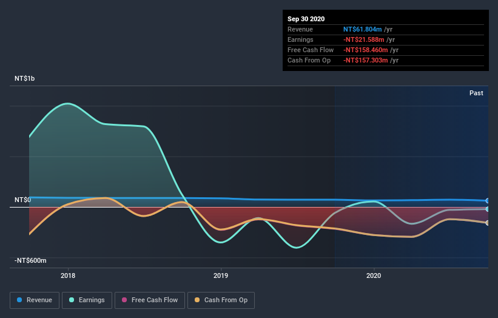Toggle the Revenue legend button
This screenshot has width=498, height=318.
(x=35, y=300)
